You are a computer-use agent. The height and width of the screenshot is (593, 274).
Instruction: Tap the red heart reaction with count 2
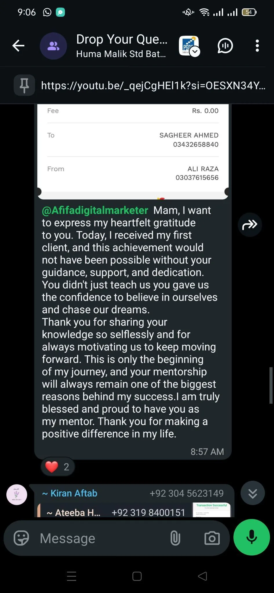pyautogui.click(x=58, y=466)
